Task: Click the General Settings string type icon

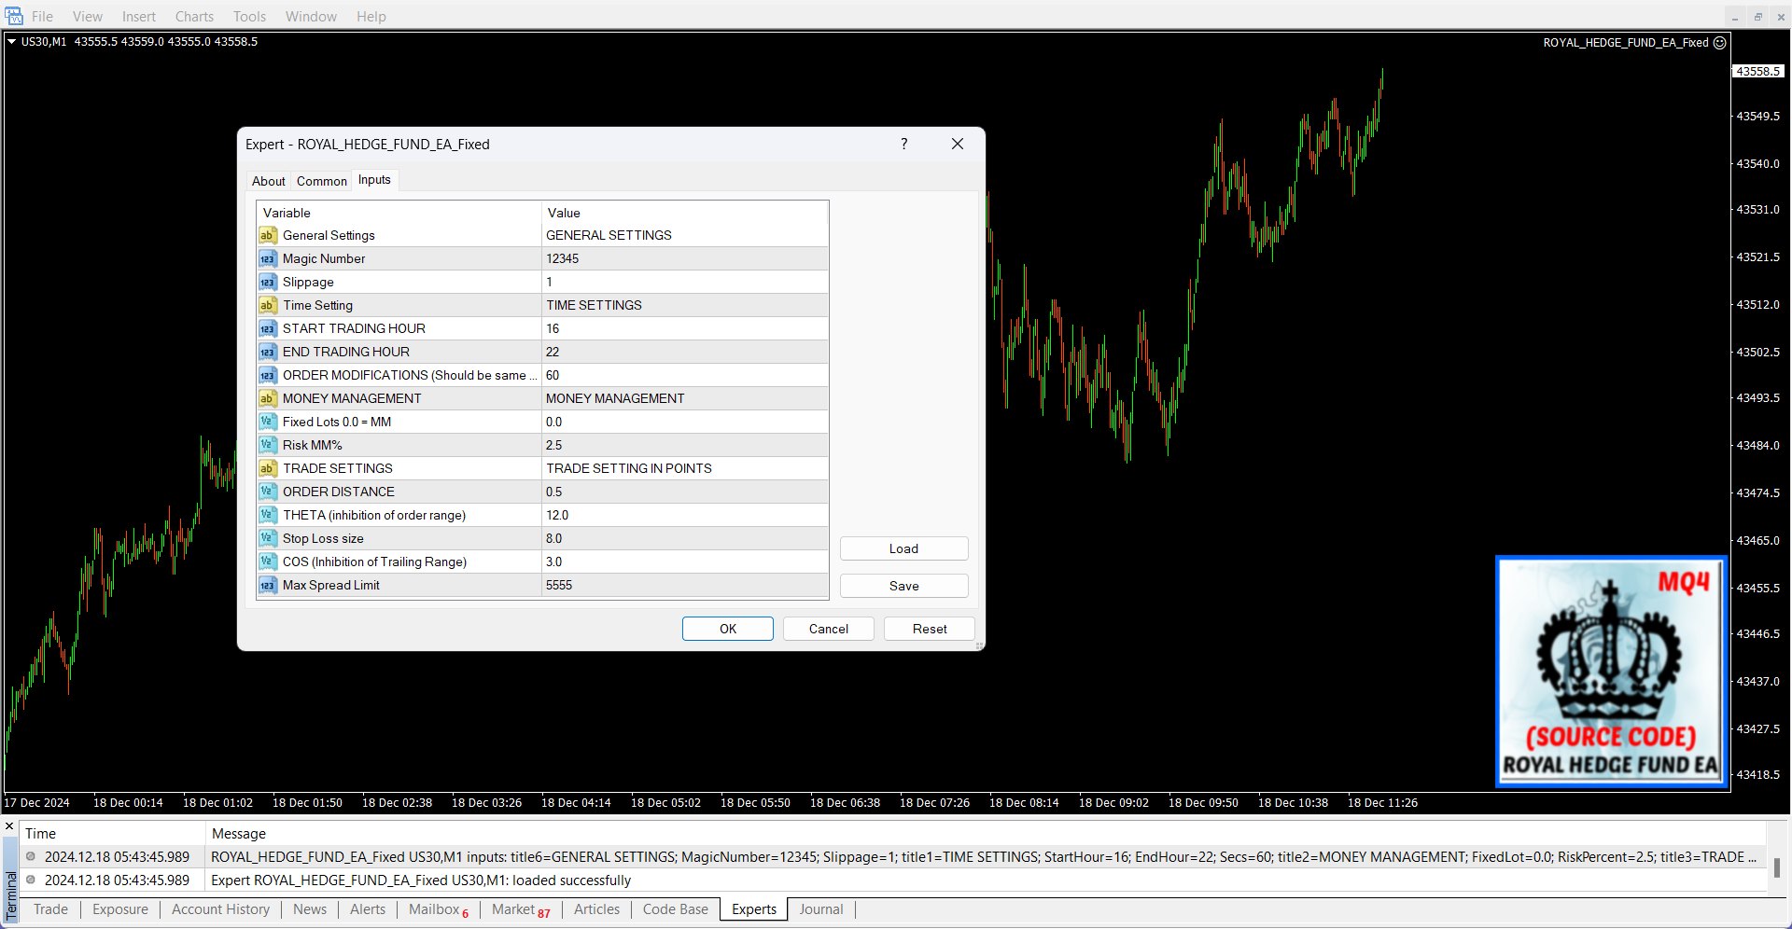Action: point(268,236)
